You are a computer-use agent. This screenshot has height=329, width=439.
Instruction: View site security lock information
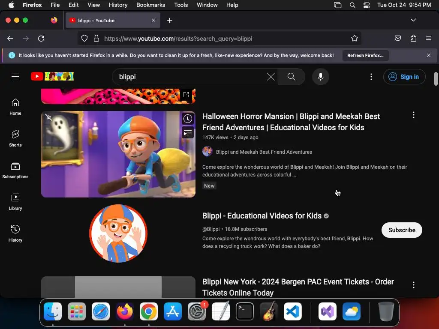point(96,38)
